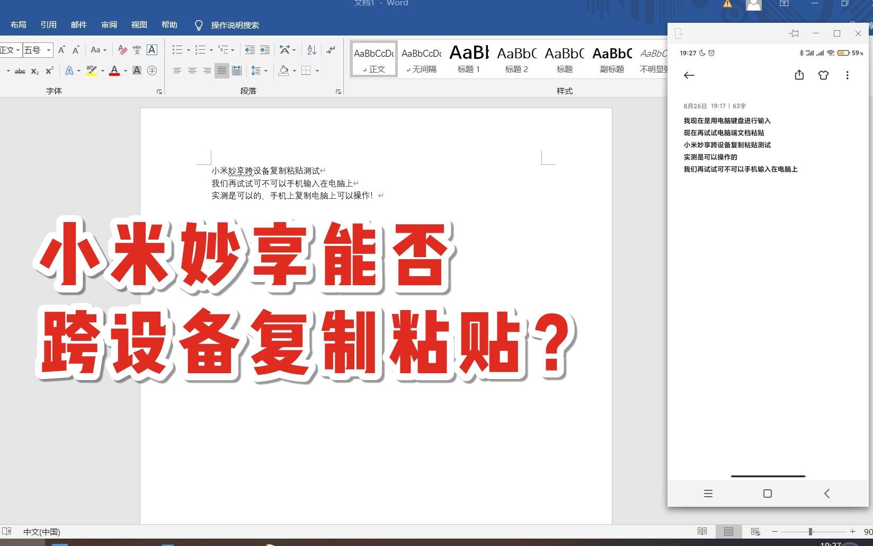Viewport: 873px width, 546px height.
Task: Clear all formatting with eraser icon
Action: [x=122, y=50]
